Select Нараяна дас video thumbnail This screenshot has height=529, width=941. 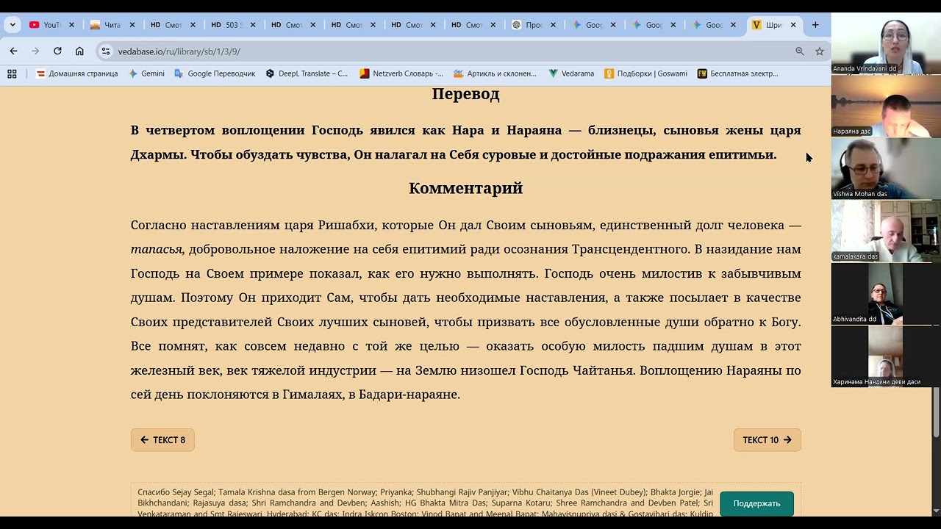pyautogui.click(x=886, y=106)
